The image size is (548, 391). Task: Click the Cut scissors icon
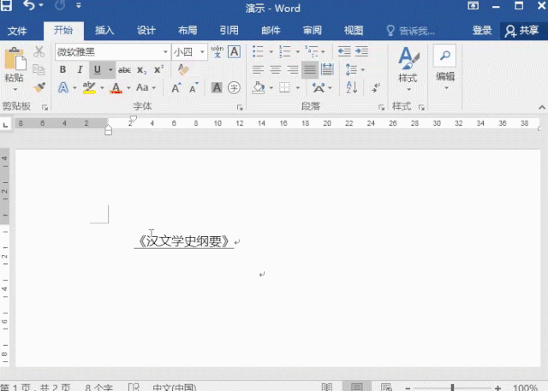[39, 52]
